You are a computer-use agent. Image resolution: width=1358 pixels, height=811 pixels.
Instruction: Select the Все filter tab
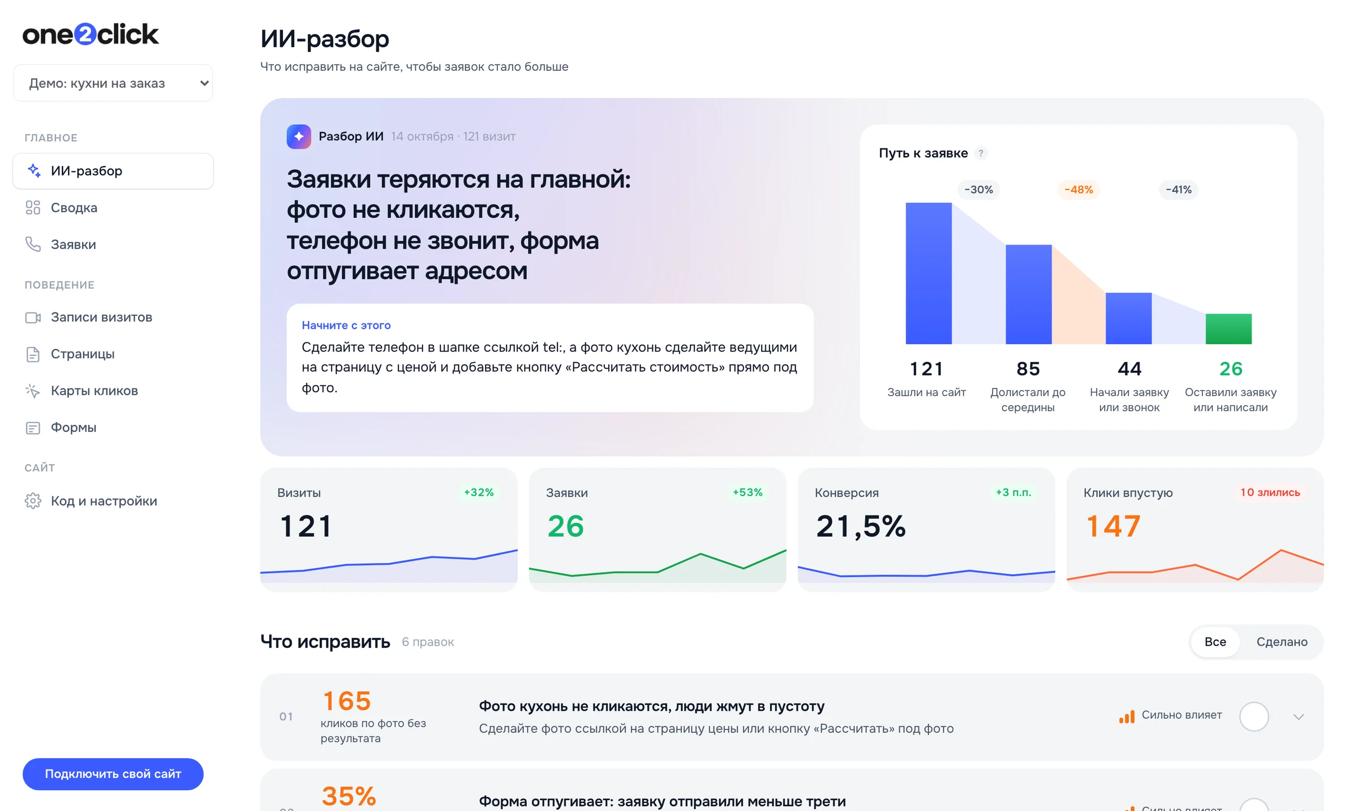tap(1215, 642)
